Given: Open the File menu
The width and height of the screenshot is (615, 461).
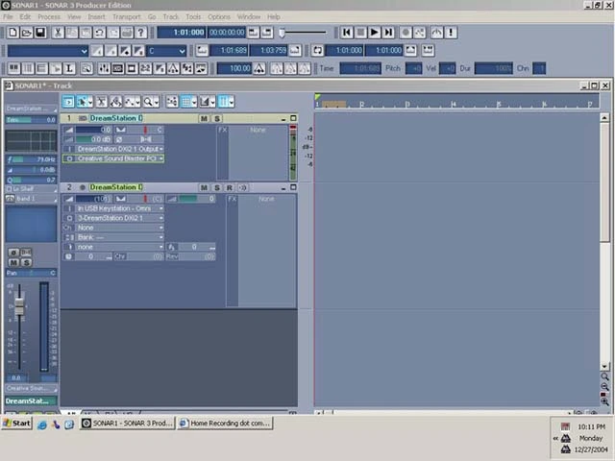Looking at the screenshot, I should 8,17.
